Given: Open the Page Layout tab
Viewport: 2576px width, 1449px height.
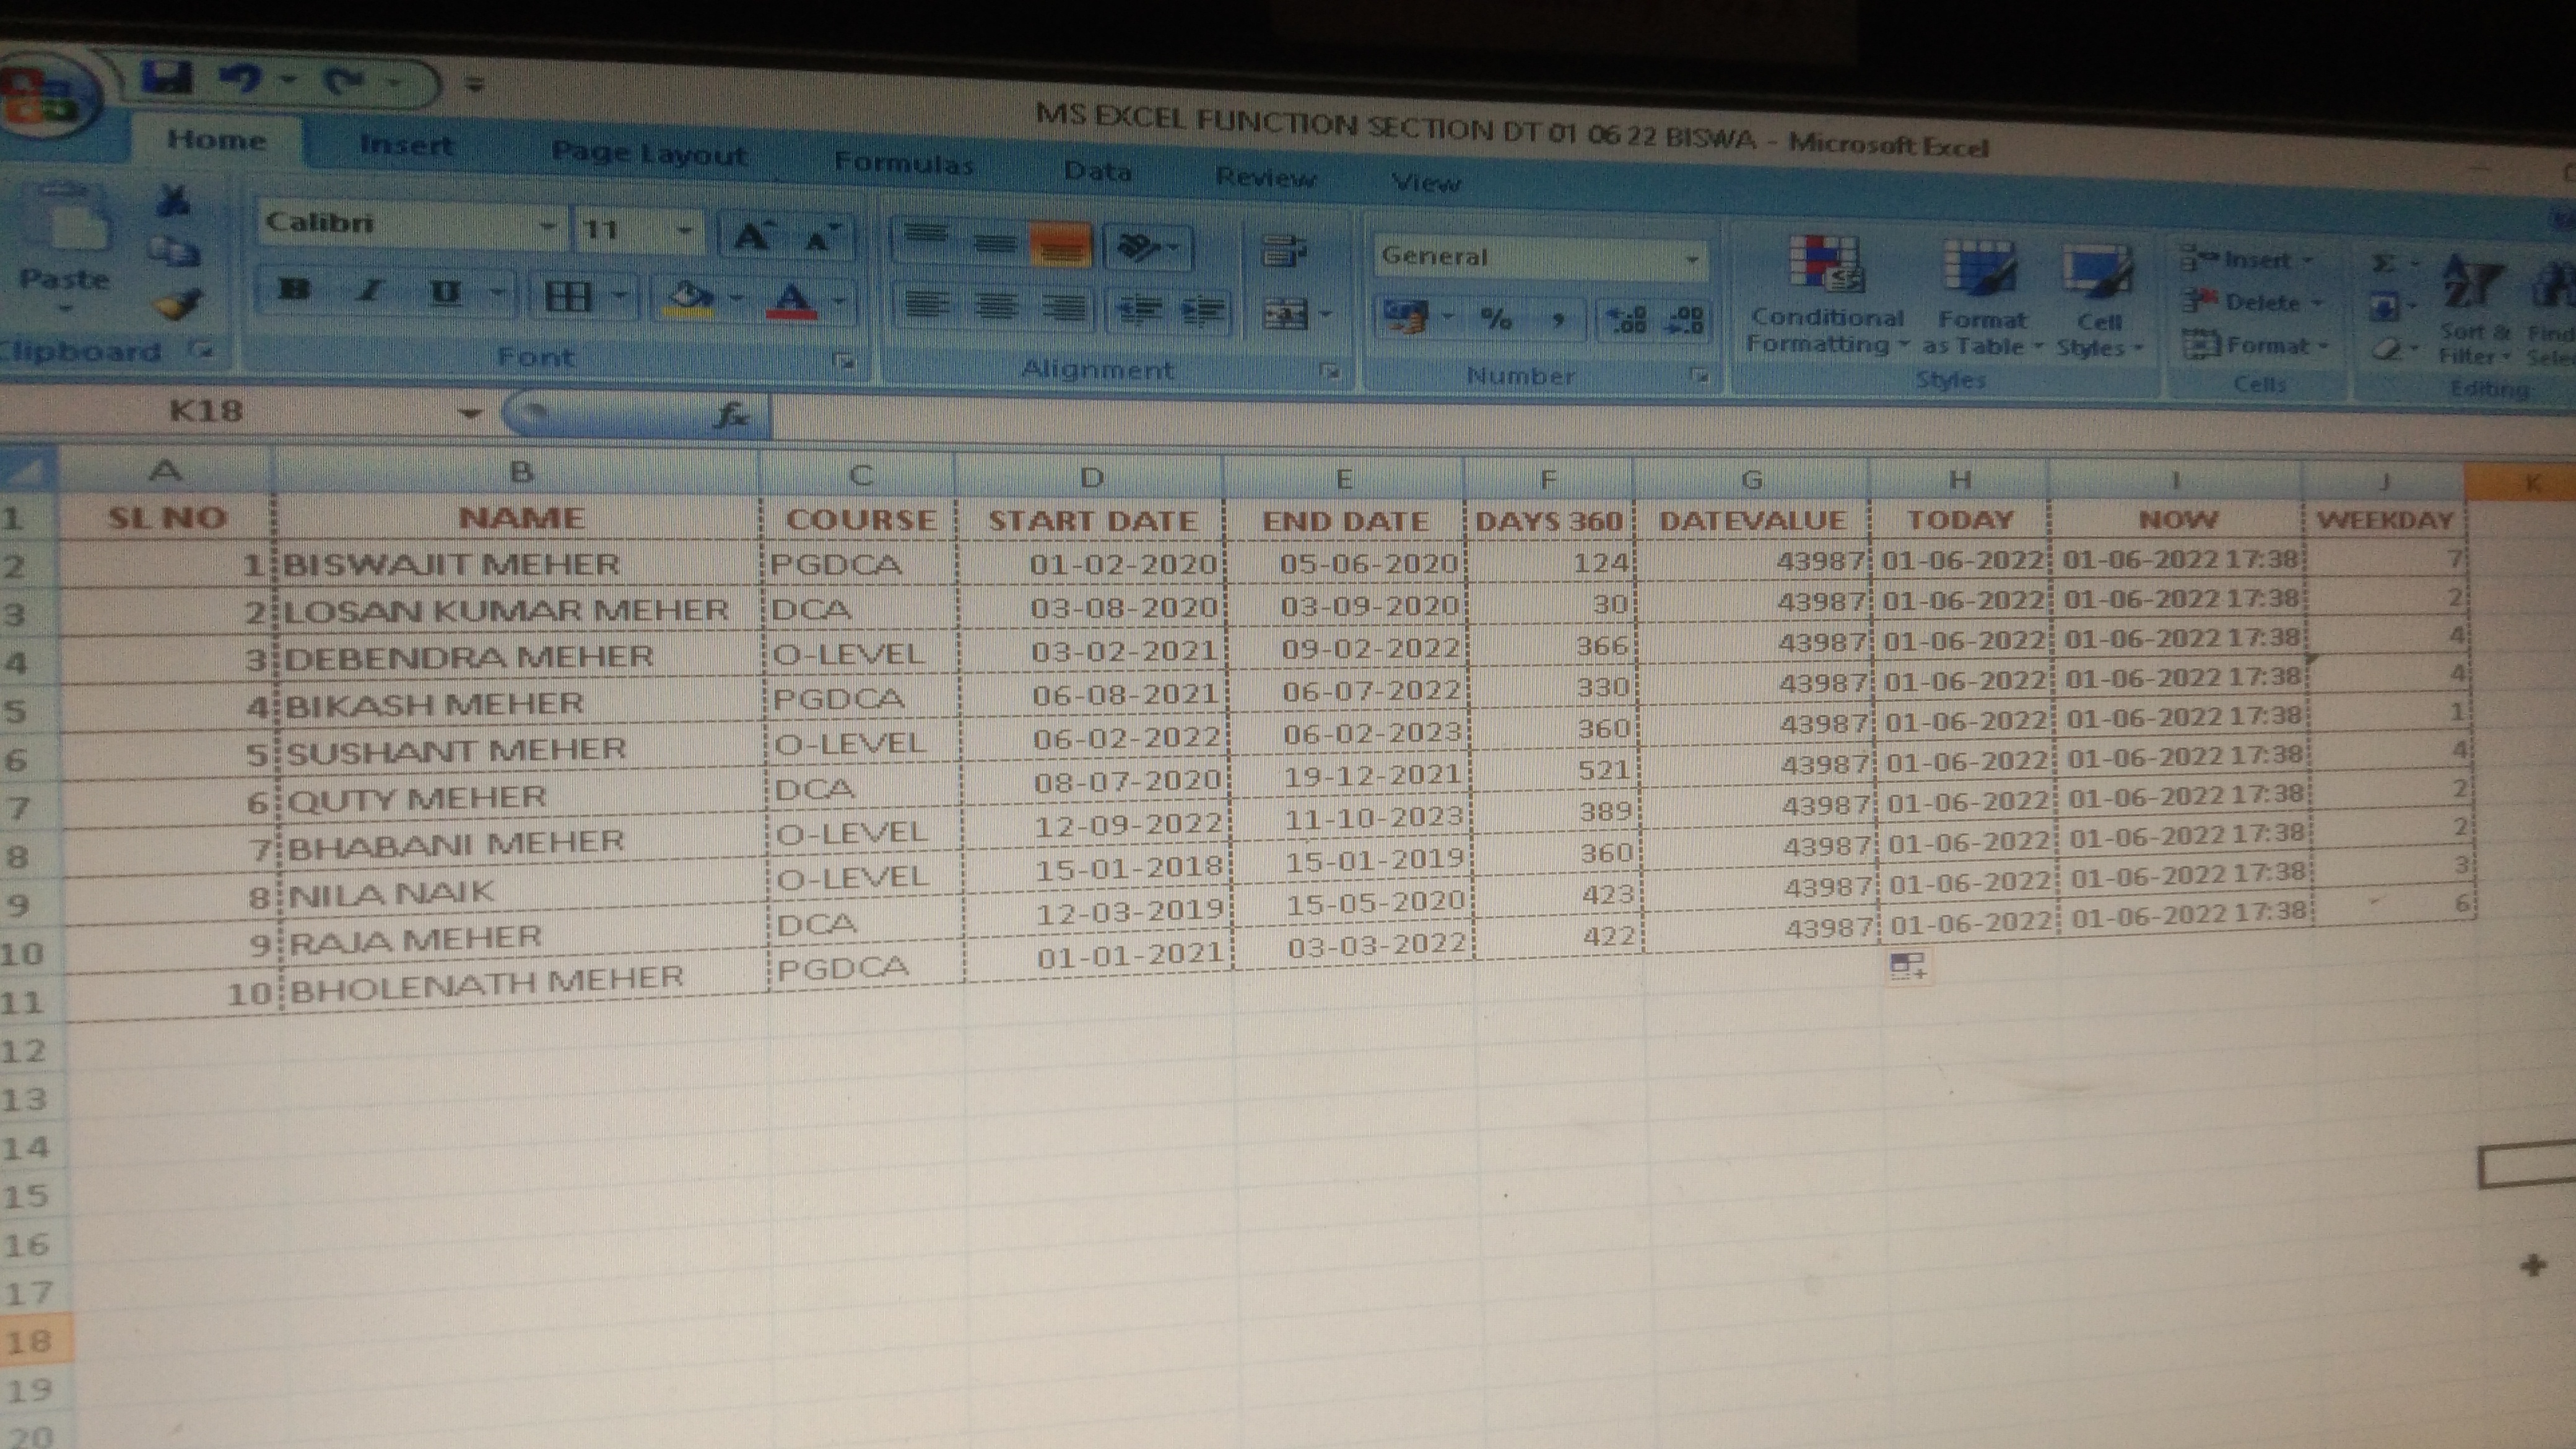Looking at the screenshot, I should pos(649,154).
